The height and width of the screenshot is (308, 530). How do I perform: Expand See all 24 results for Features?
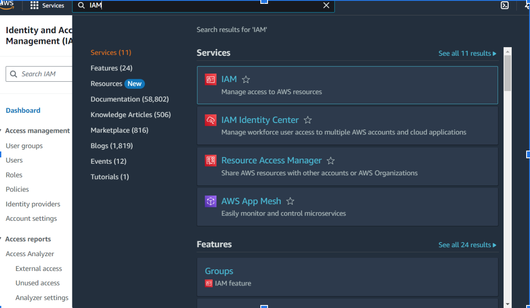[x=467, y=245]
